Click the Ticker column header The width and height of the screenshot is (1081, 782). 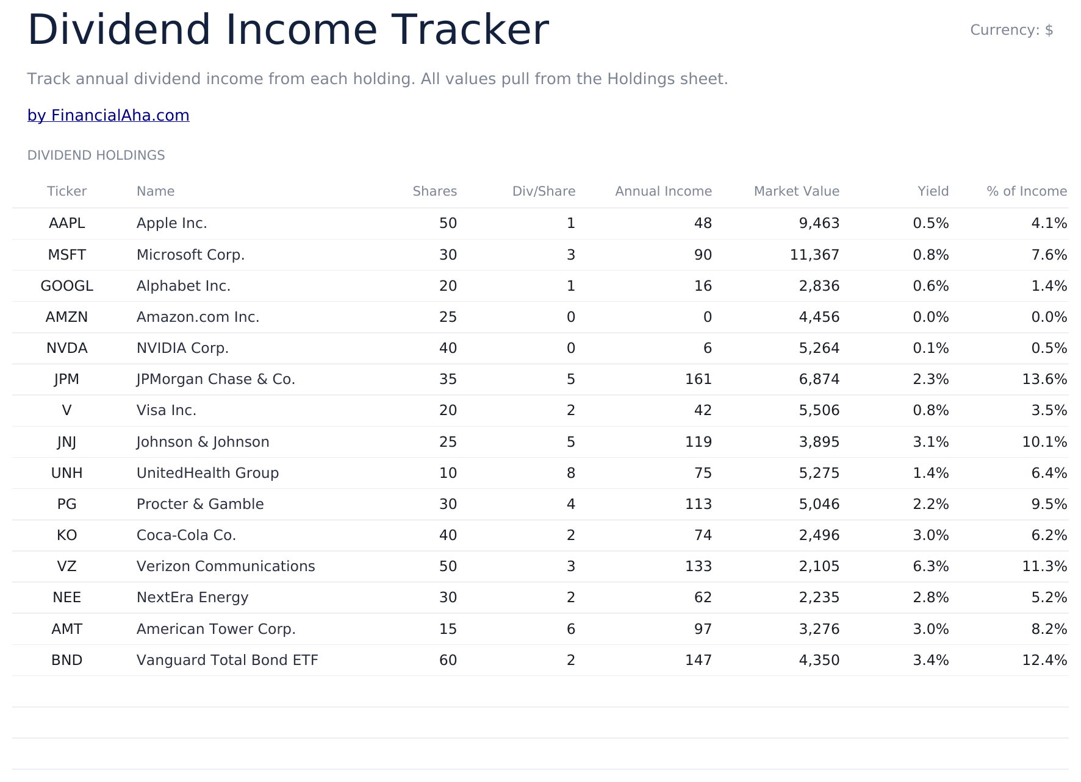[67, 191]
